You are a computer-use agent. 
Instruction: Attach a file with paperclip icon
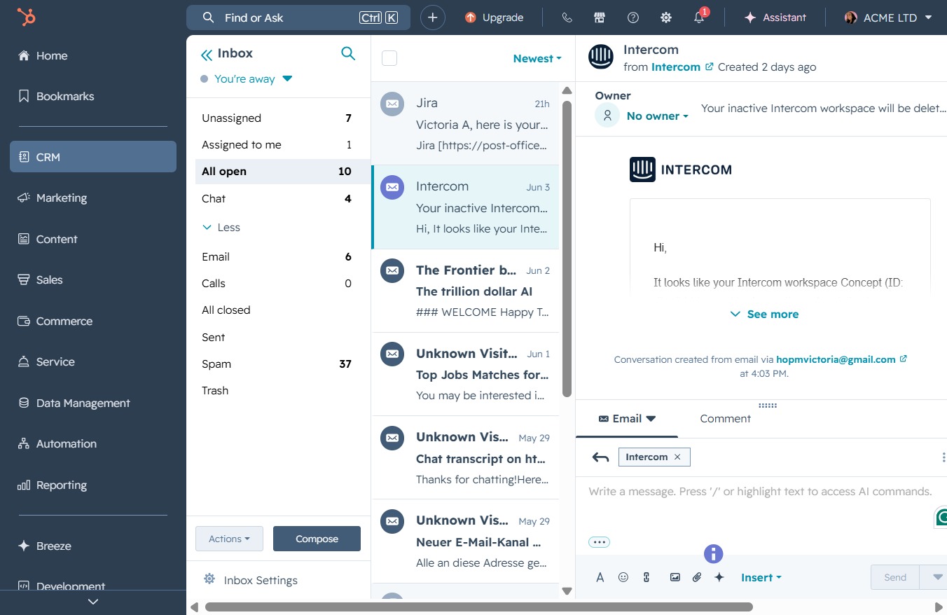click(696, 577)
